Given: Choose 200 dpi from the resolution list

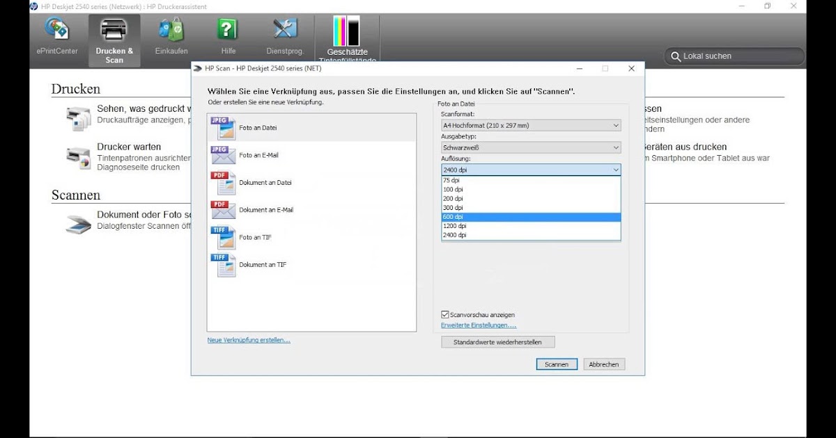Looking at the screenshot, I should click(x=531, y=198).
